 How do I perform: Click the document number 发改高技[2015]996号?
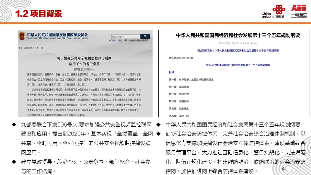84,69
